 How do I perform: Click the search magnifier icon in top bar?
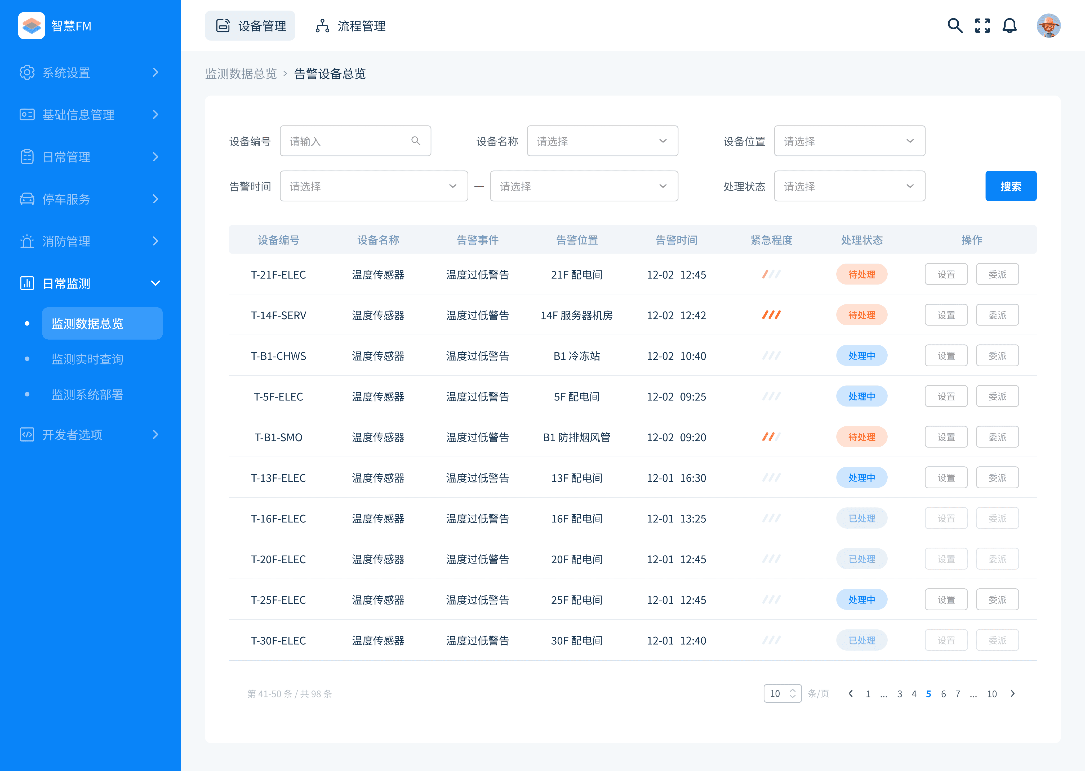[x=955, y=26]
